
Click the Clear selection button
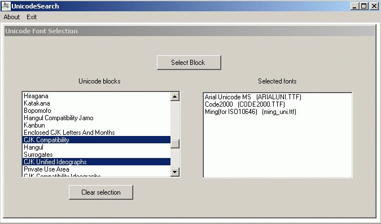[101, 192]
